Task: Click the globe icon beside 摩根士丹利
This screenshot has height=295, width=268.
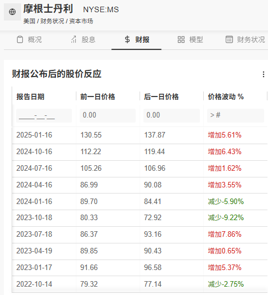Action: point(12,12)
